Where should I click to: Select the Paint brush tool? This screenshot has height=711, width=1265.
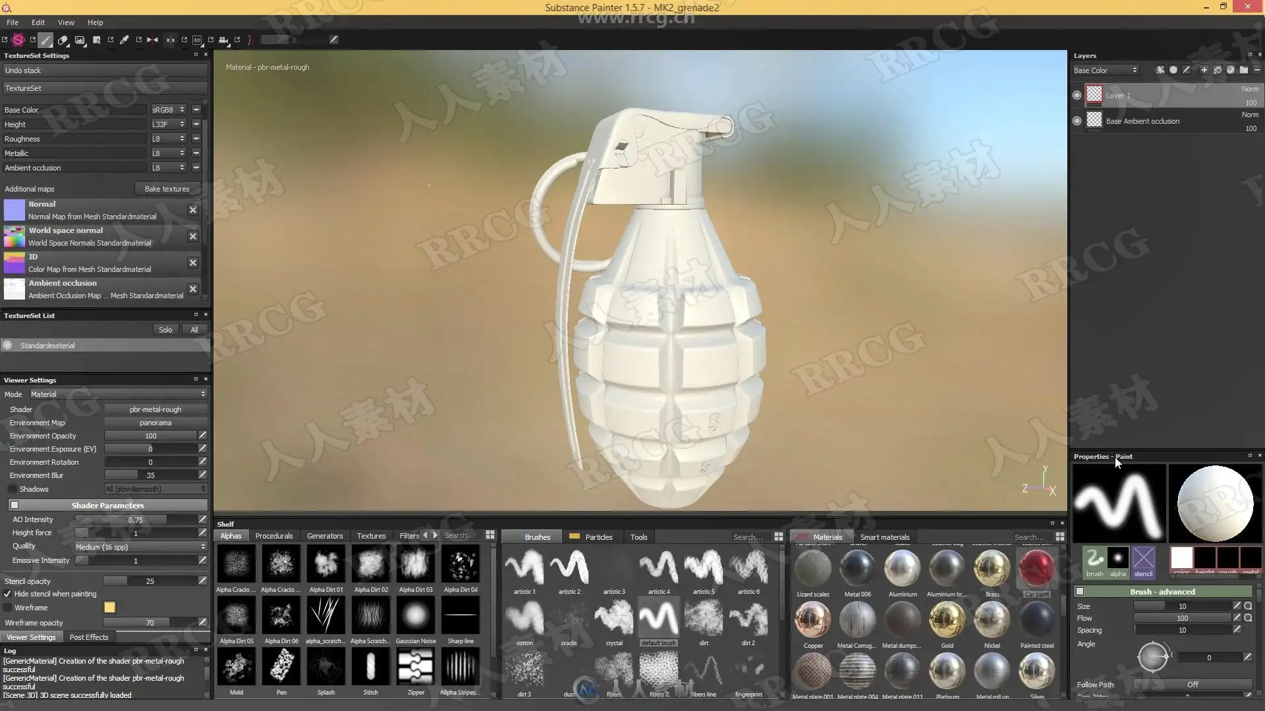tap(45, 40)
